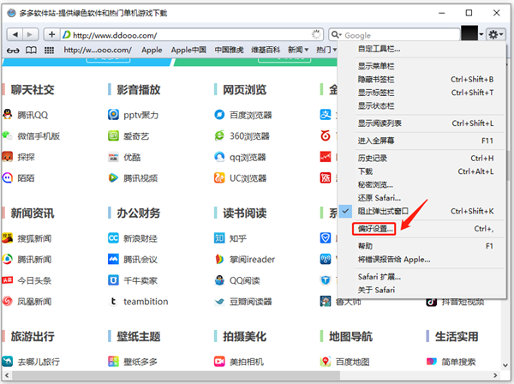Screen dimensions: 514x384
Task: Open Reading List glasses icon
Action: [13, 51]
